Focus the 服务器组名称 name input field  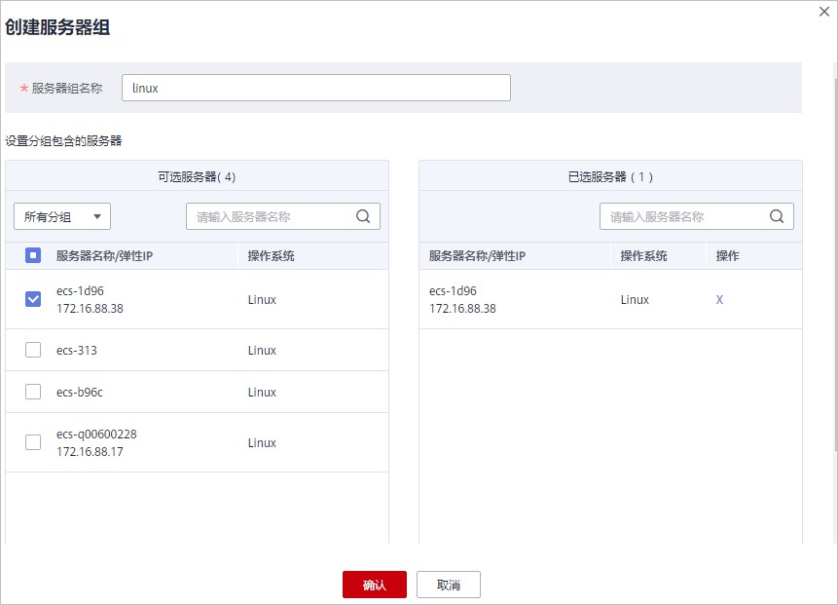(315, 88)
